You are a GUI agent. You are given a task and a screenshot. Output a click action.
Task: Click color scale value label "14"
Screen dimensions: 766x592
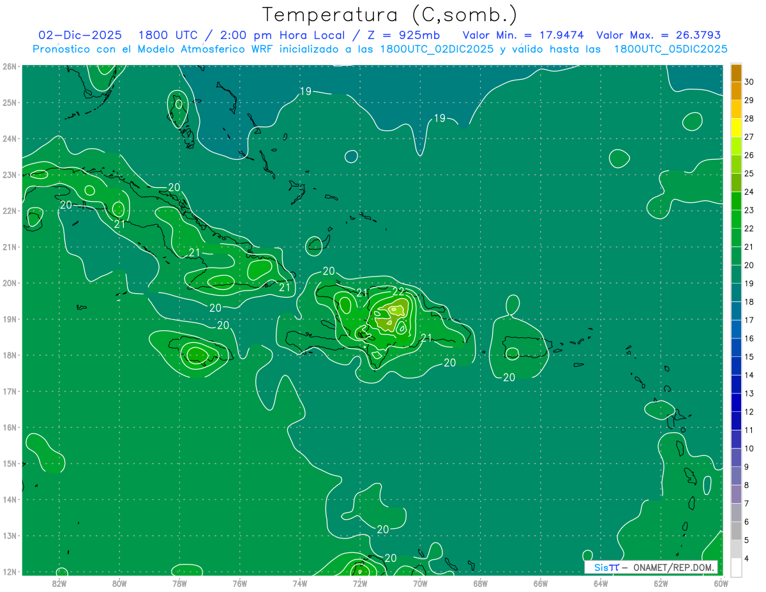coord(749,375)
